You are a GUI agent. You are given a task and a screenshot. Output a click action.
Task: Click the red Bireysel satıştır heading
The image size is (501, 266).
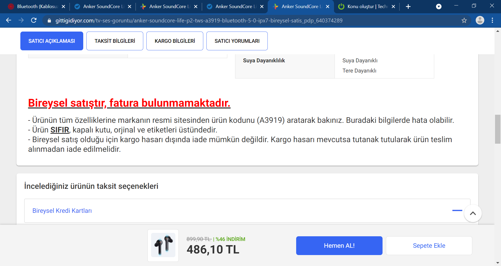pyautogui.click(x=129, y=103)
